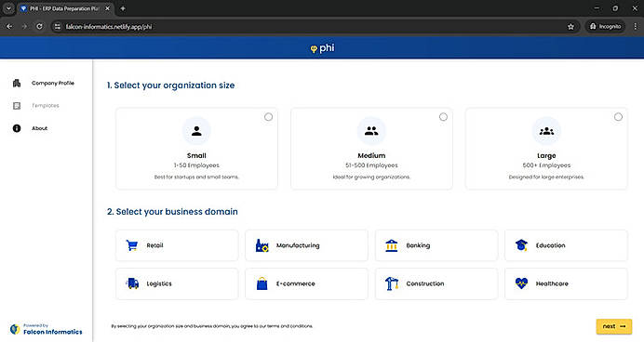The width and height of the screenshot is (644, 342).
Task: Go back to previous page
Action: [9, 26]
